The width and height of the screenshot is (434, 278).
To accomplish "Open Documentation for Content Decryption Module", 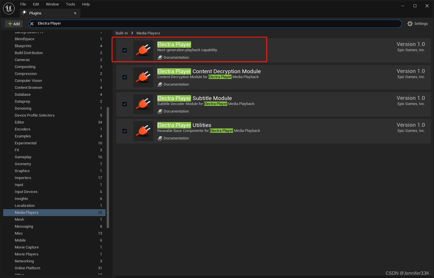I will coord(173,84).
